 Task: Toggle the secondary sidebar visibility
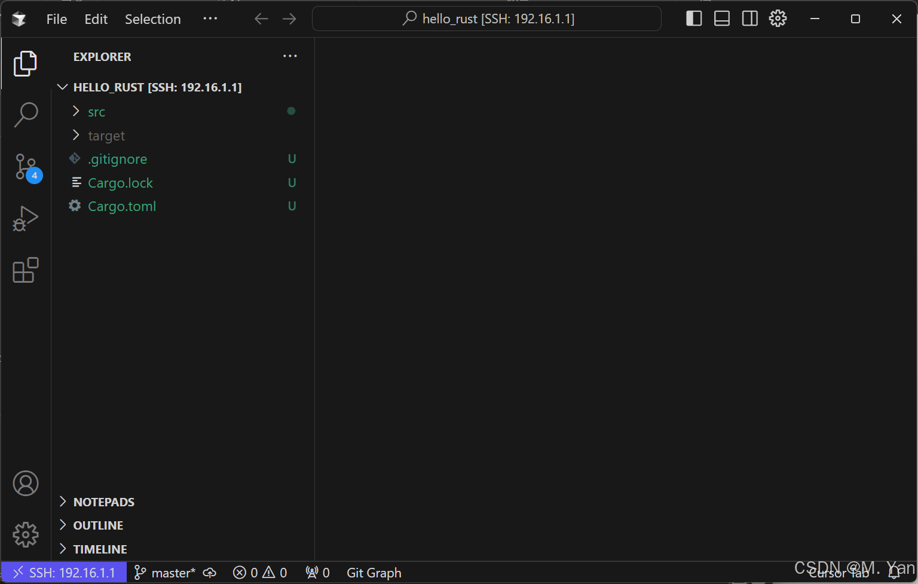coord(749,18)
